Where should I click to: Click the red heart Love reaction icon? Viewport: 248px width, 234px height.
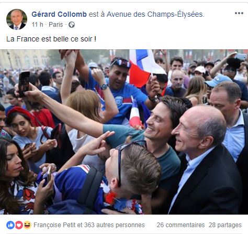pos(19,225)
